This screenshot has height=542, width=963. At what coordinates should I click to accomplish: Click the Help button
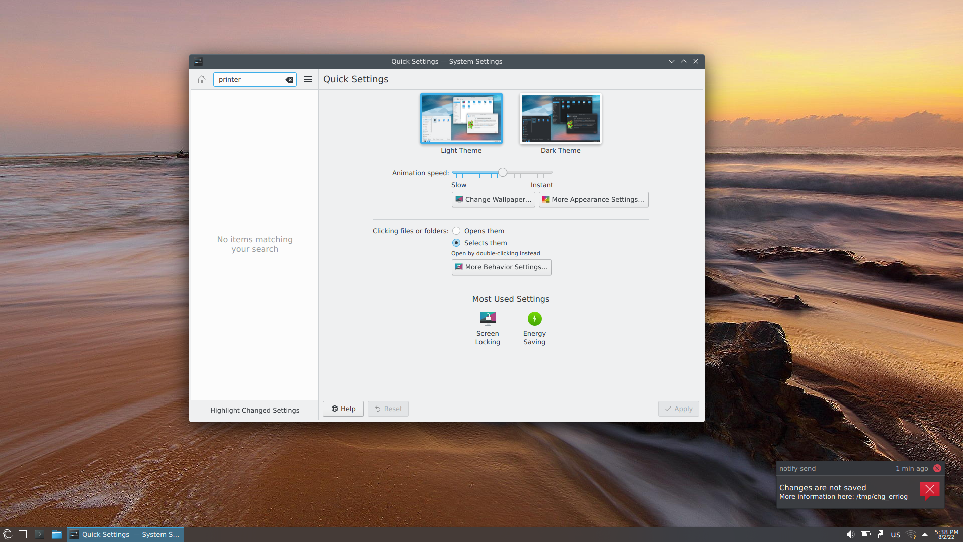[x=343, y=409]
